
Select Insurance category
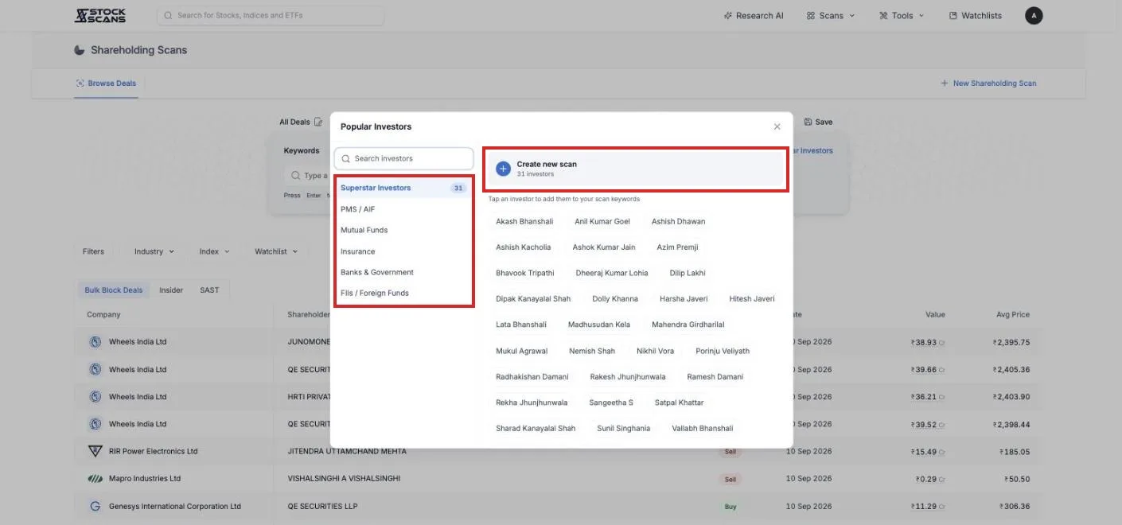click(x=403, y=251)
